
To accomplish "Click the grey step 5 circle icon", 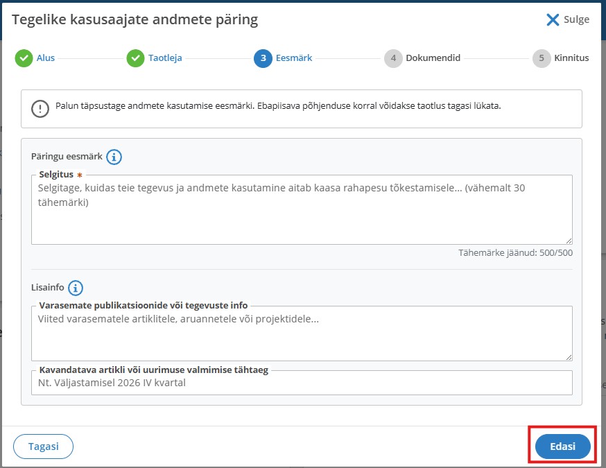I will click(542, 58).
